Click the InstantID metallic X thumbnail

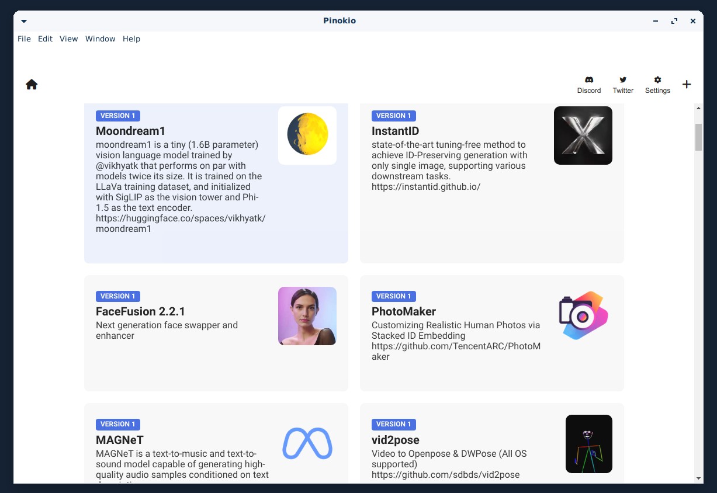pos(583,136)
